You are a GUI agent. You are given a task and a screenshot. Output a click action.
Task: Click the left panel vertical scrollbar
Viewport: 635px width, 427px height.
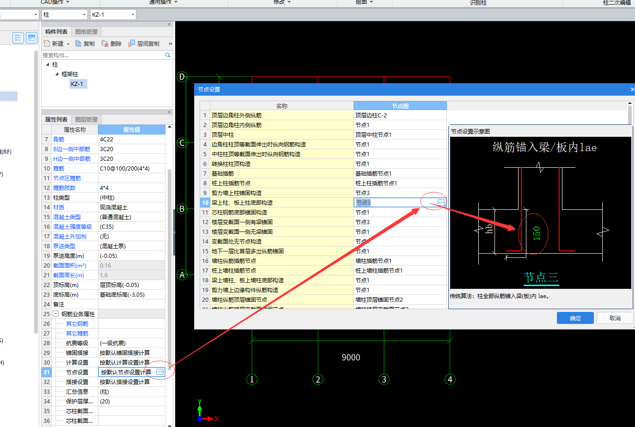36,192
